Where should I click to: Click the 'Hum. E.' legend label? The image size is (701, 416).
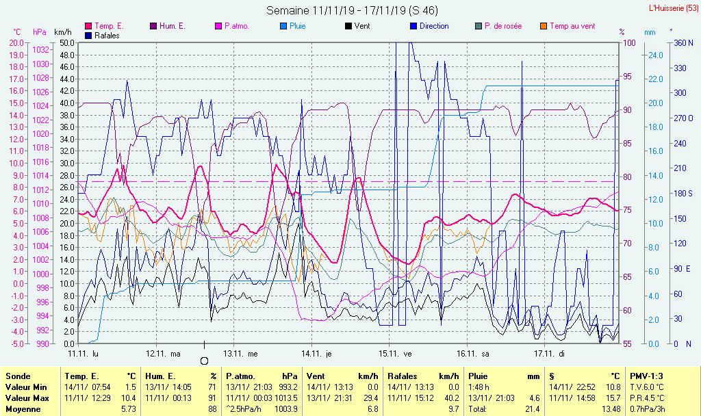pyautogui.click(x=172, y=27)
